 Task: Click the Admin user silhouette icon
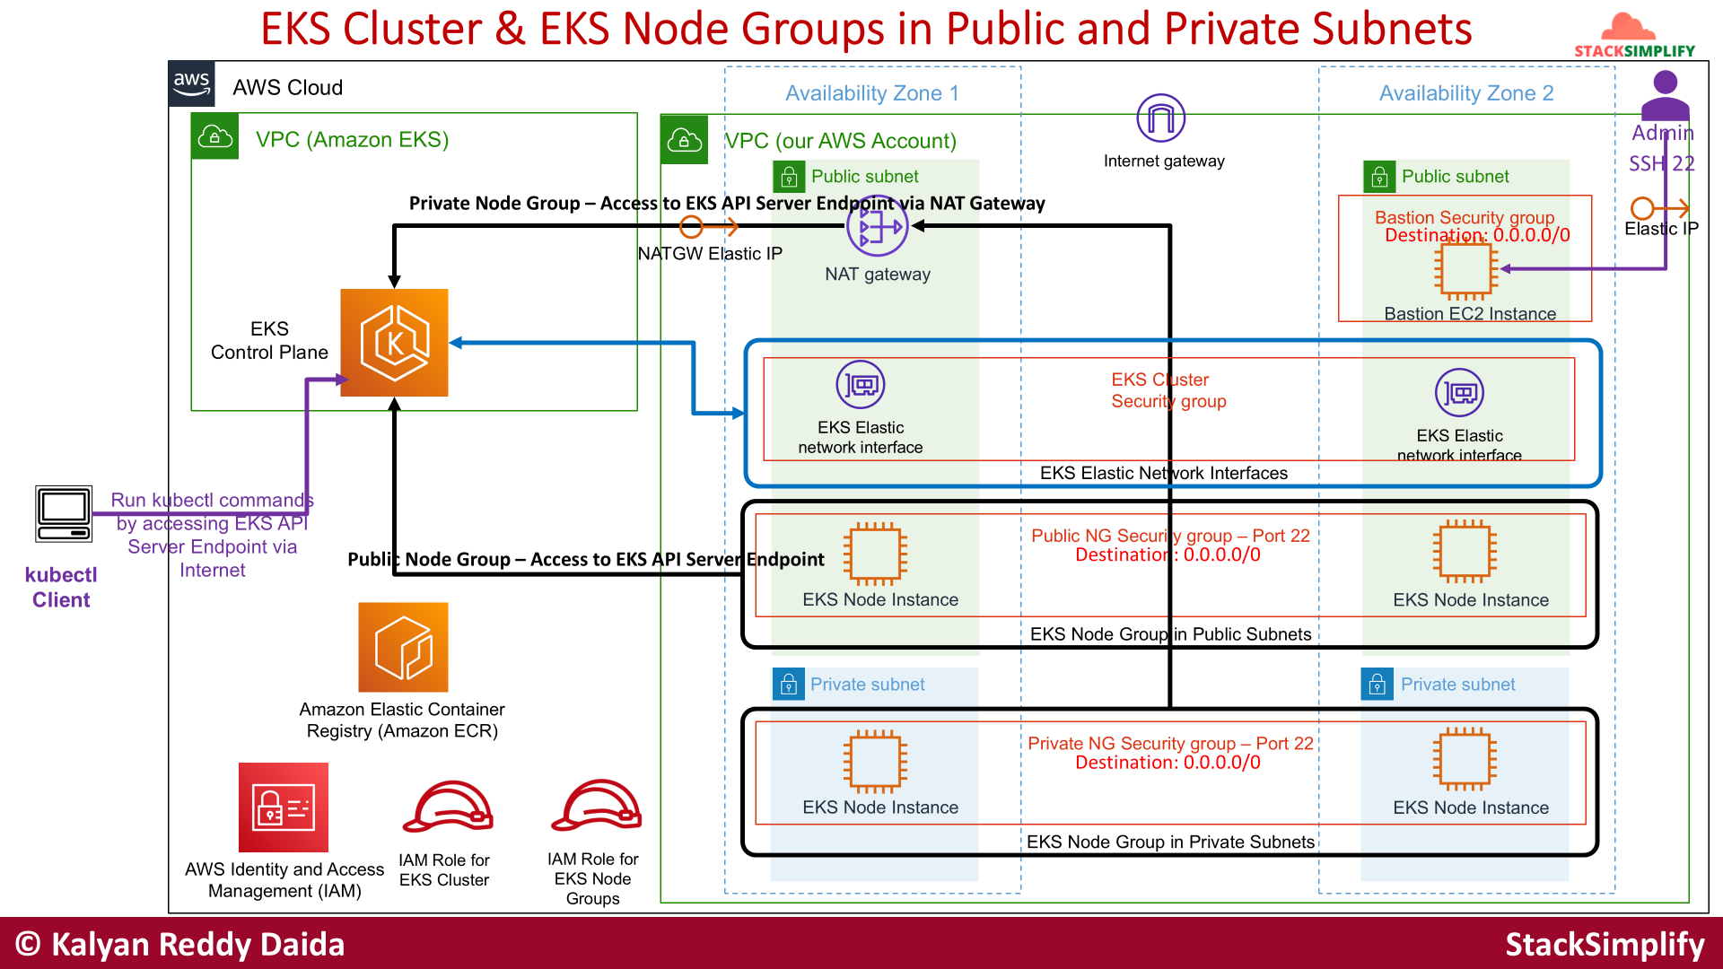1665,96
